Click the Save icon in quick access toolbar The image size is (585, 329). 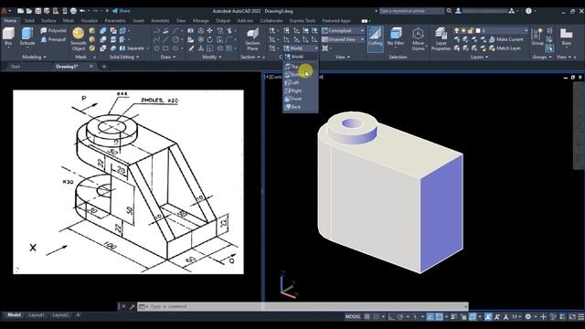(x=37, y=11)
